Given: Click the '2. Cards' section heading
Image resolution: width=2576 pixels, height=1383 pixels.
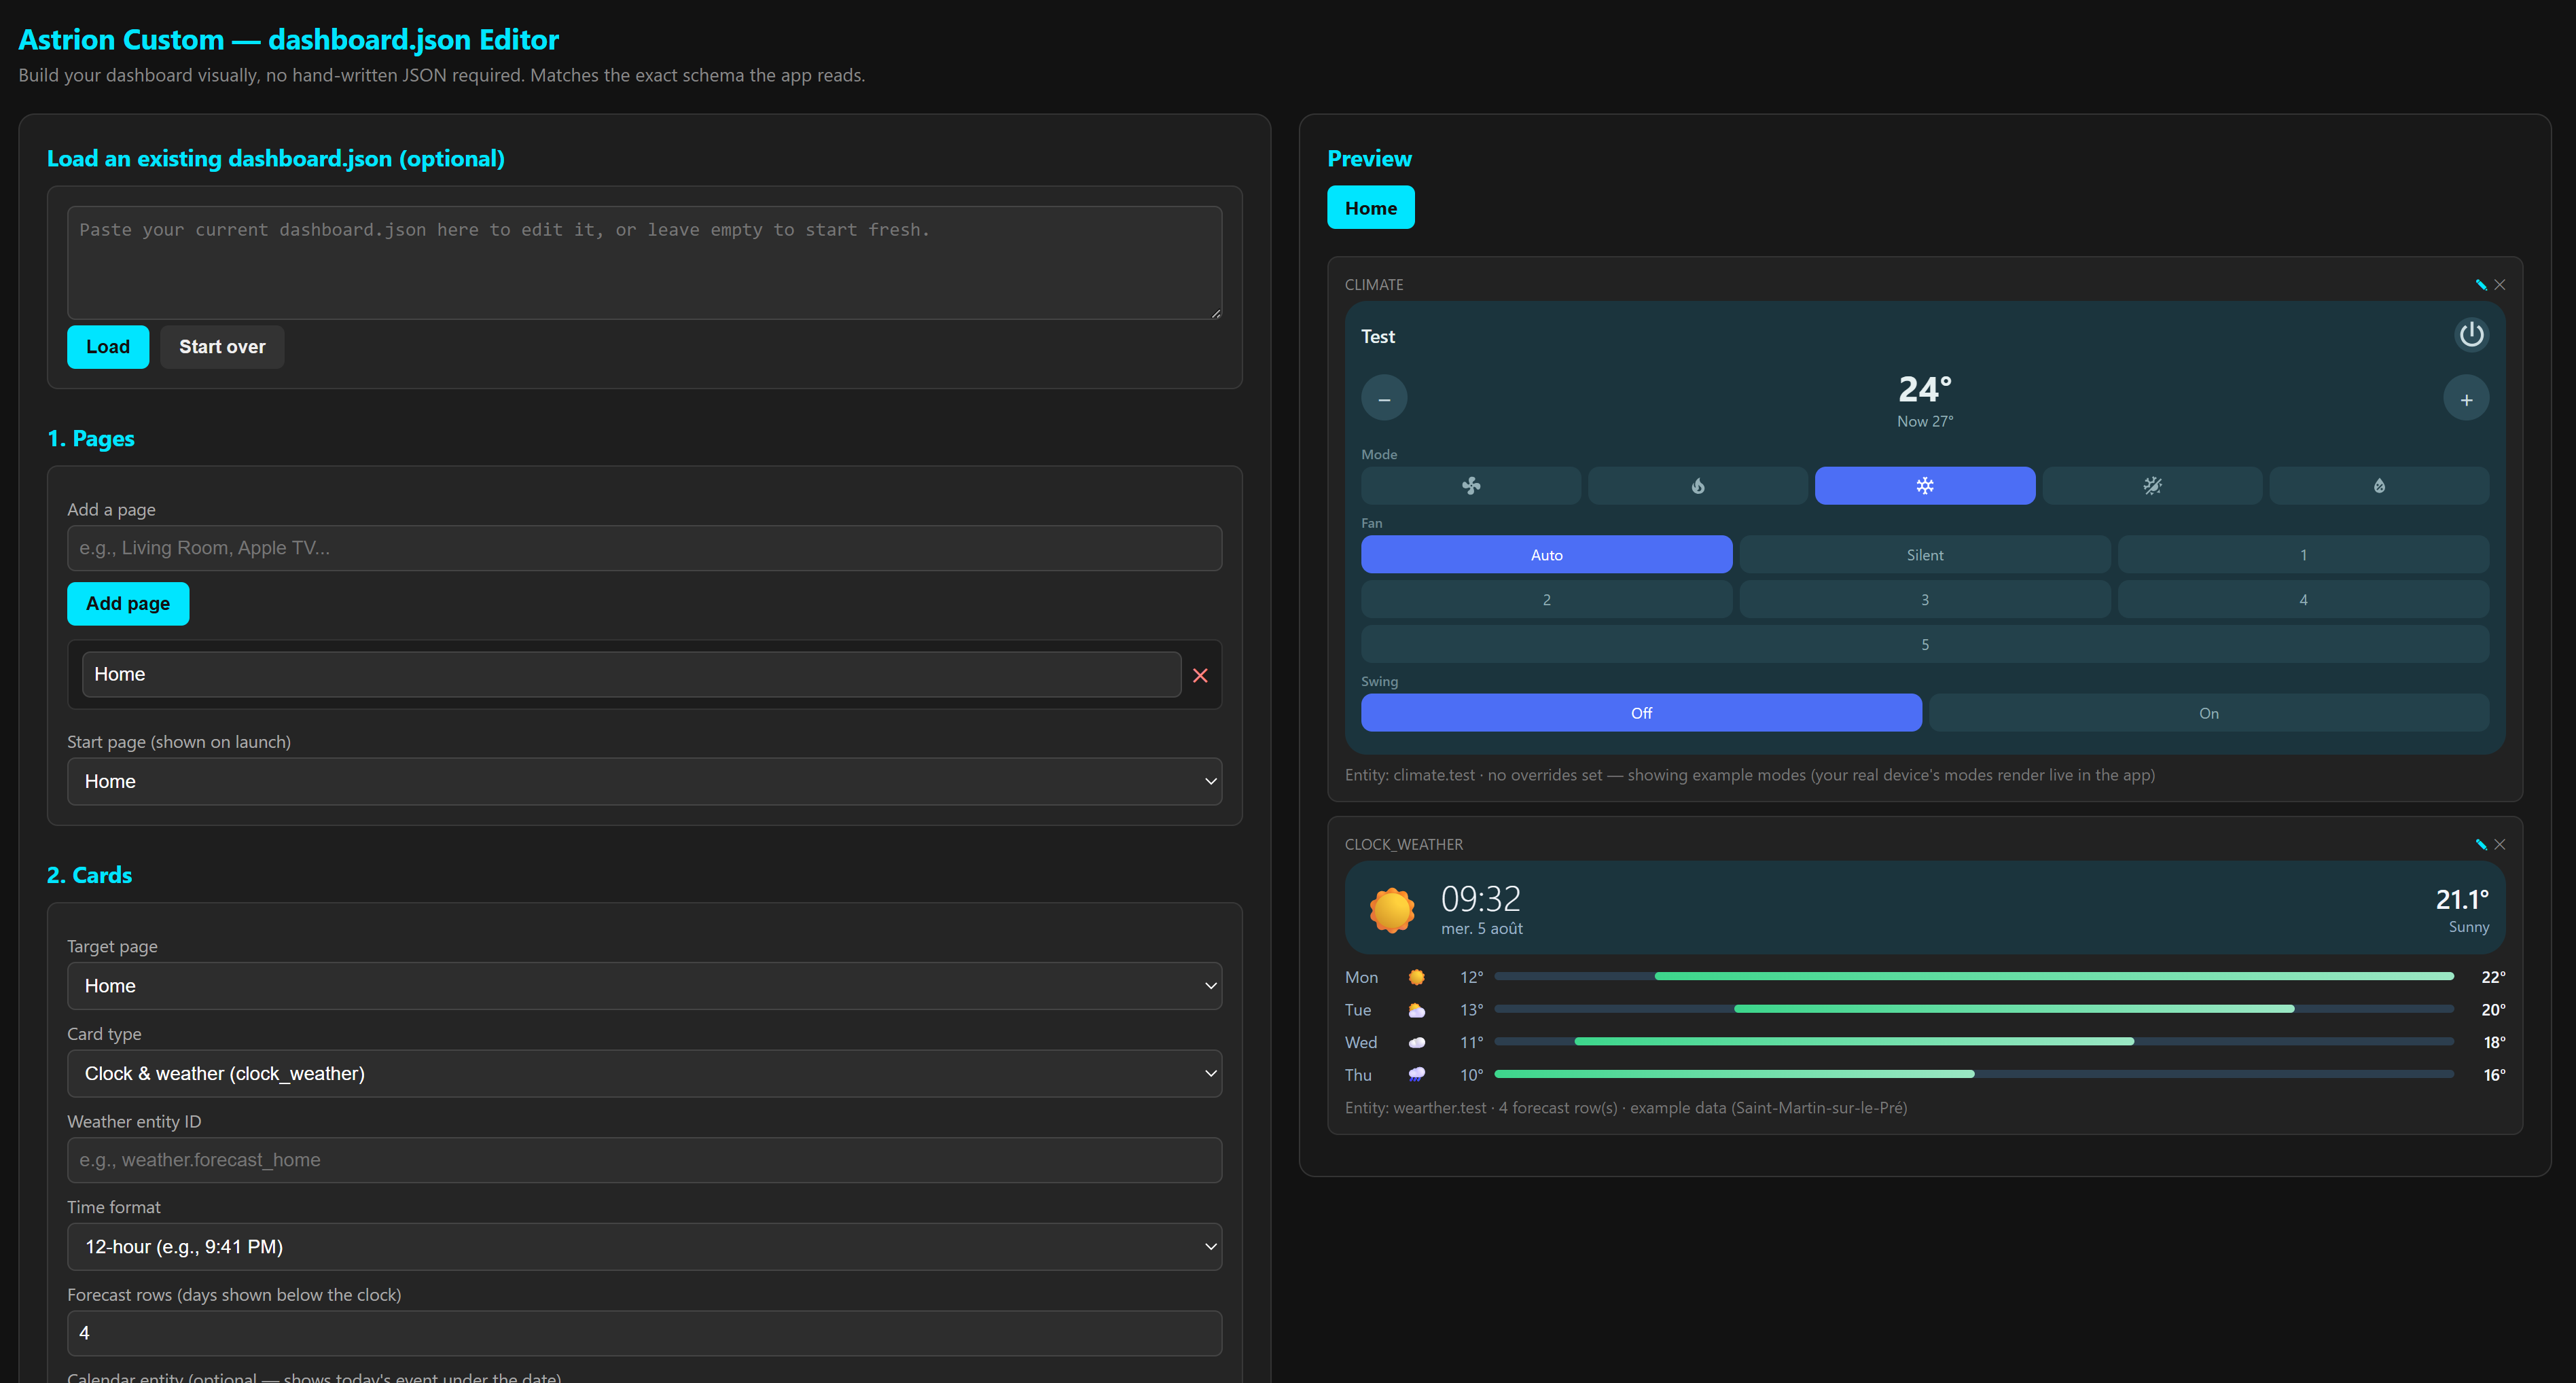Looking at the screenshot, I should pos(89,875).
